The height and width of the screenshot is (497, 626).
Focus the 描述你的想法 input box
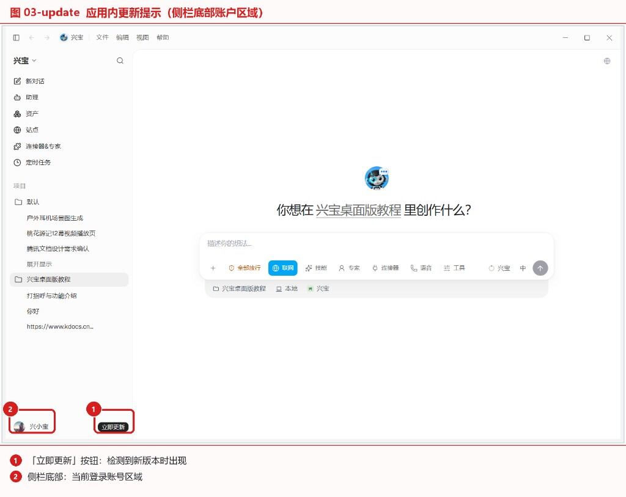pos(376,243)
